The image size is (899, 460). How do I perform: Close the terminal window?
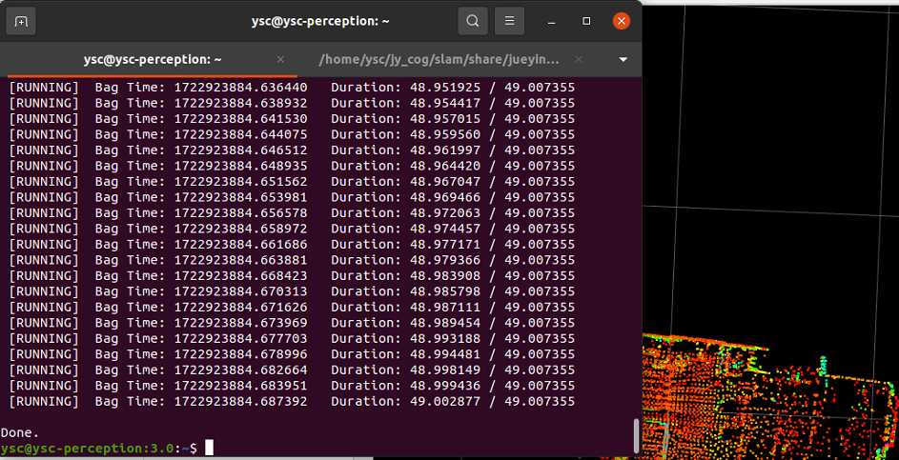coord(622,21)
